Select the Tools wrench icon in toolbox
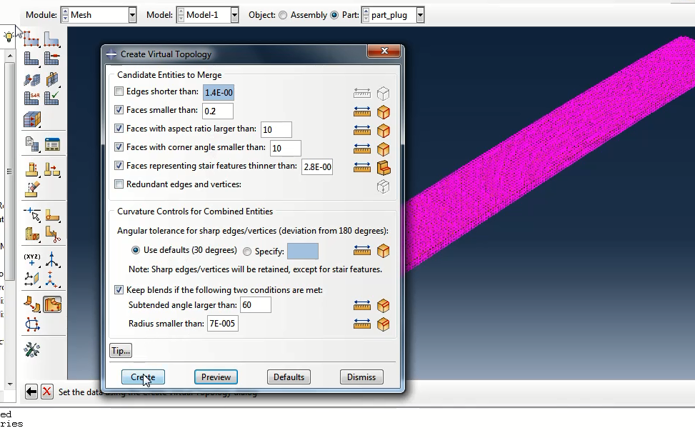695x438 pixels. tap(32, 349)
